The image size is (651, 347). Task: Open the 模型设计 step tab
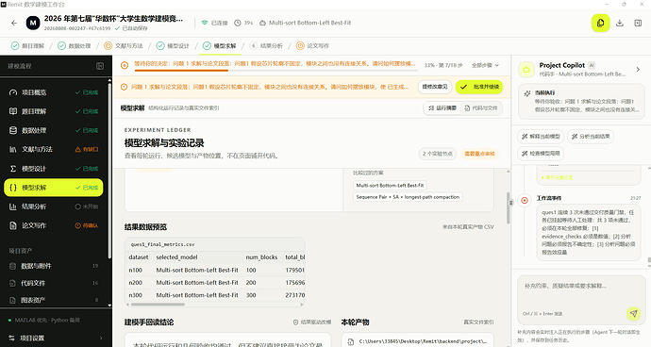coord(173,45)
